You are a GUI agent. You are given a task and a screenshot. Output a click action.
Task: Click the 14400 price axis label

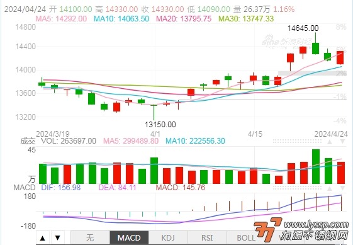coord(25,47)
